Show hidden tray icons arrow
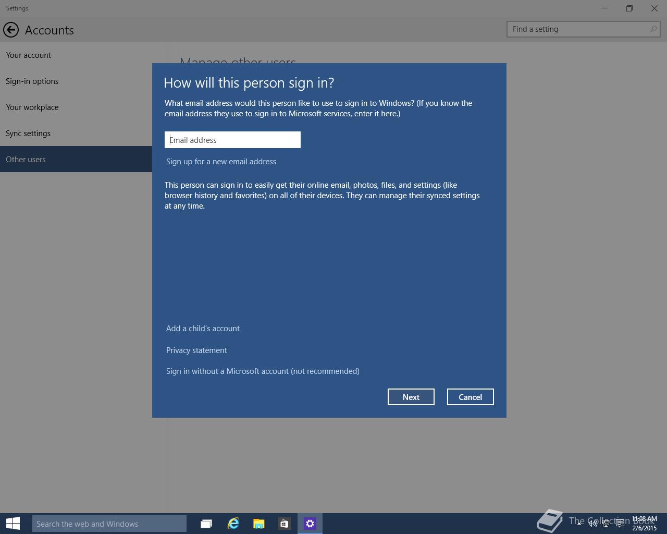Viewport: 667px width, 534px height. click(x=579, y=524)
